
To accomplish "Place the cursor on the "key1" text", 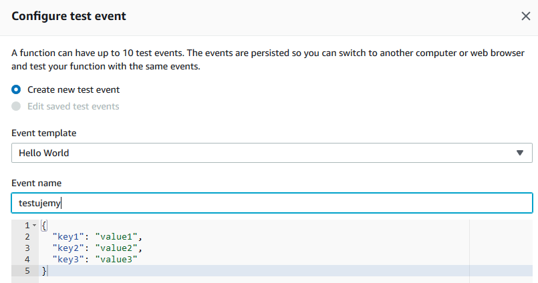I will coord(68,237).
